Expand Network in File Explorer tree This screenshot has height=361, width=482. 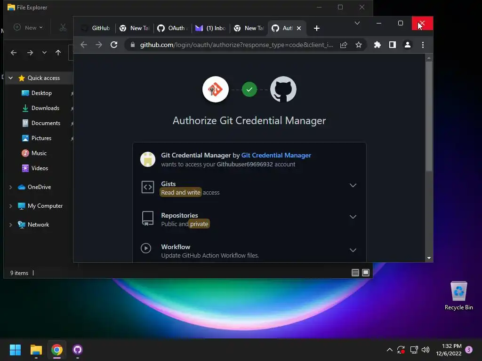click(x=11, y=225)
